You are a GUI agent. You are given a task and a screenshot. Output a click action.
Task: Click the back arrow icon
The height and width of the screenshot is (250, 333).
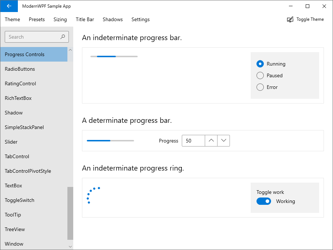[x=8, y=6]
